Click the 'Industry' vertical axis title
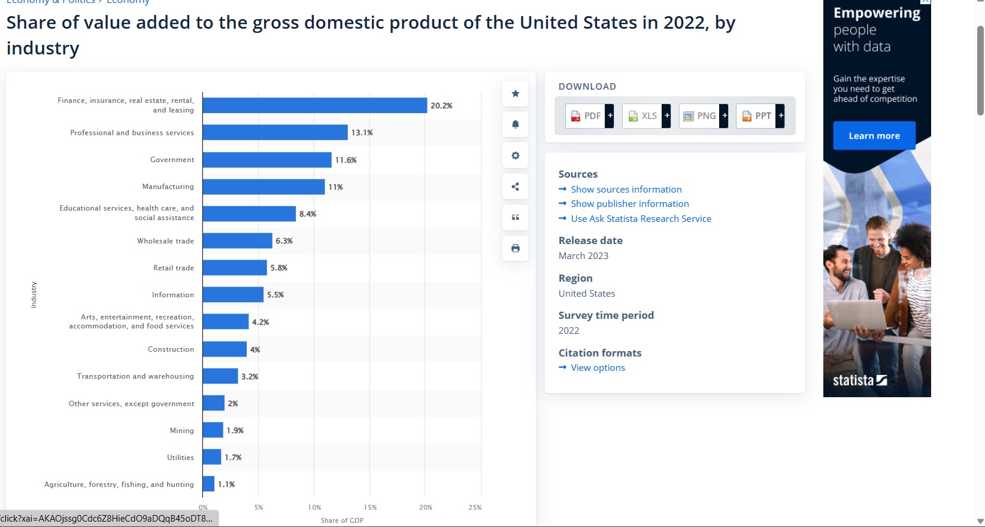The width and height of the screenshot is (985, 527). tap(34, 295)
